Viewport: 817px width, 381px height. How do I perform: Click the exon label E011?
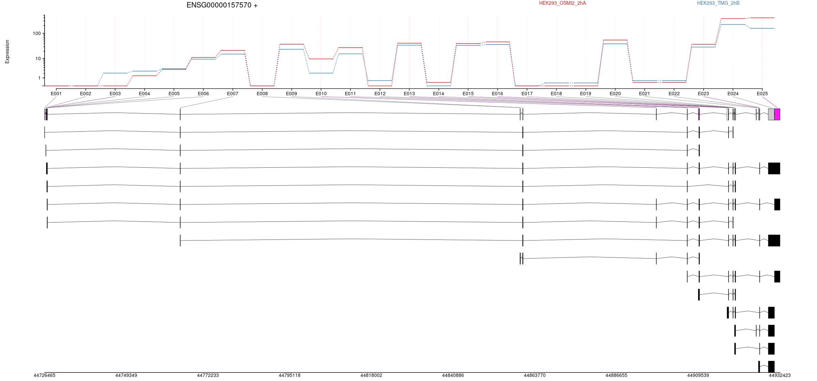(350, 94)
